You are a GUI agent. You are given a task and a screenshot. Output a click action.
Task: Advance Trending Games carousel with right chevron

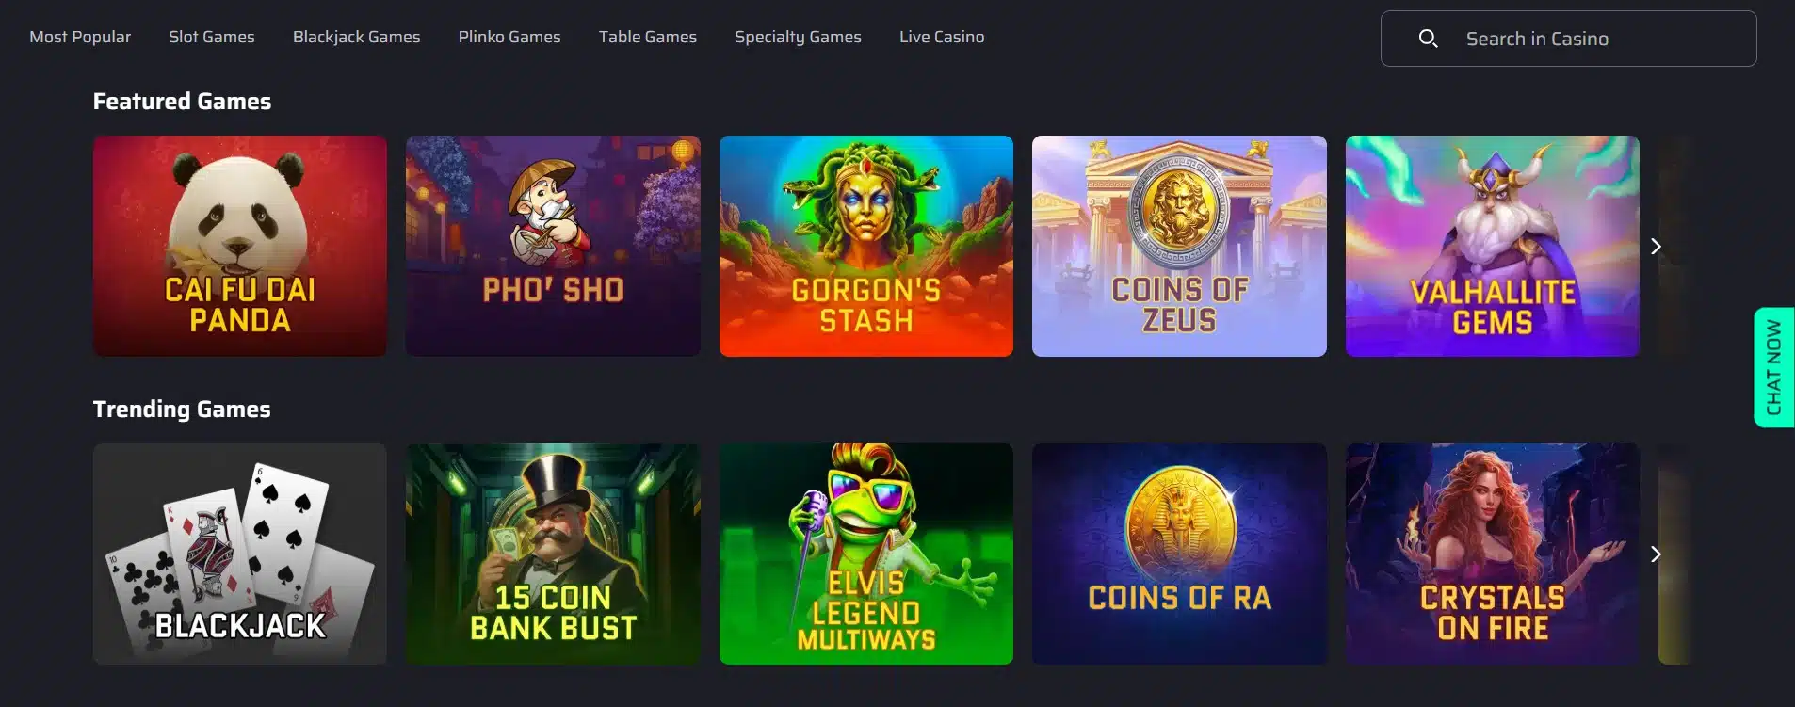point(1656,554)
